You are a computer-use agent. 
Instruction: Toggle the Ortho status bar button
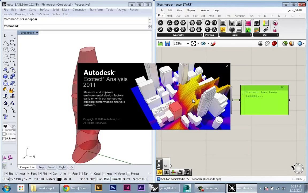(x=92, y=179)
